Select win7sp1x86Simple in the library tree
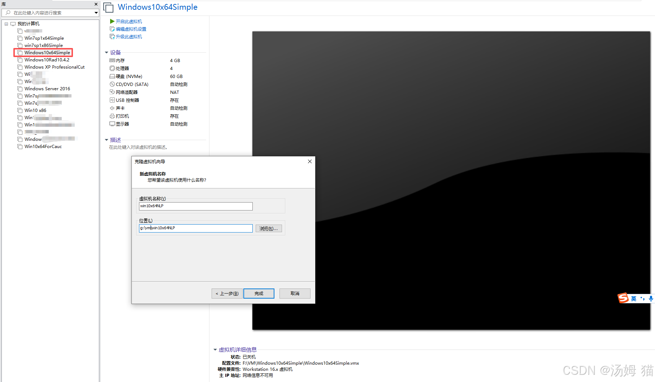 44,45
